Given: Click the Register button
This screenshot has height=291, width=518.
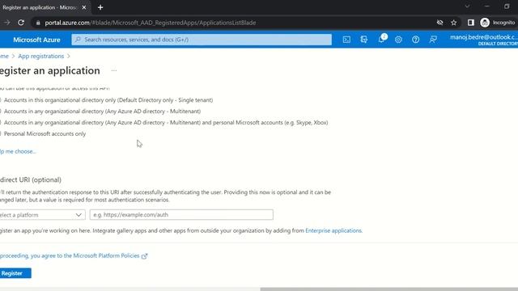Looking at the screenshot, I should (15, 273).
